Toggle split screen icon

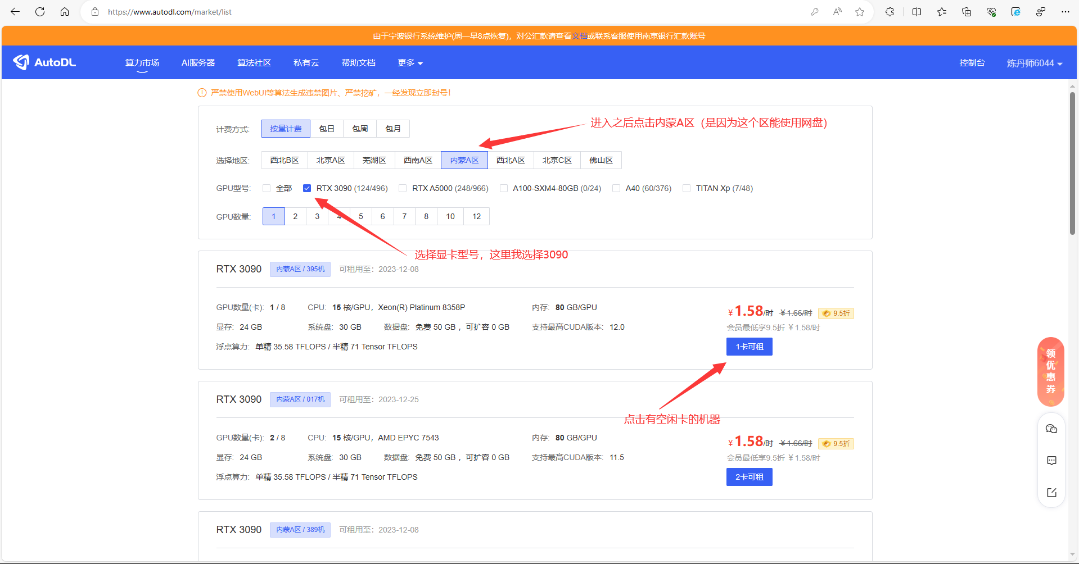pyautogui.click(x=917, y=12)
